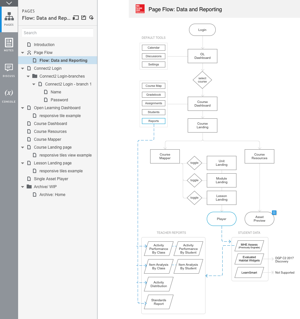Collapse the Lesson Landing page node
Image resolution: width=300 pixels, height=319 pixels.
(23, 163)
